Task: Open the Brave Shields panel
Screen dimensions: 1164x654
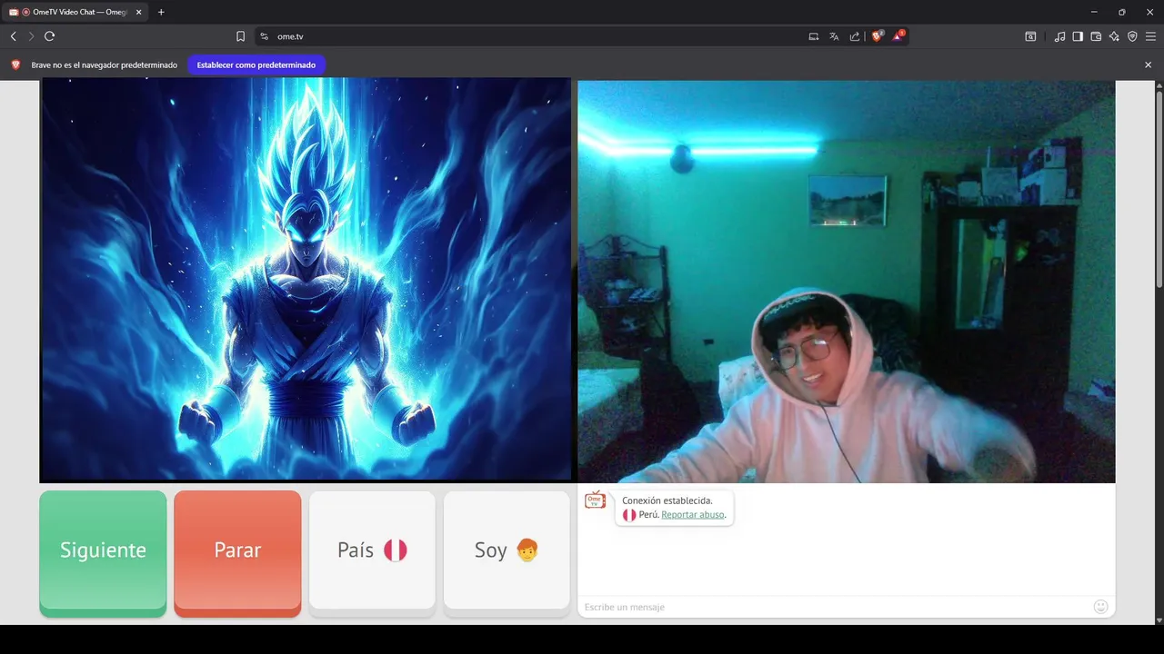Action: pos(877,36)
